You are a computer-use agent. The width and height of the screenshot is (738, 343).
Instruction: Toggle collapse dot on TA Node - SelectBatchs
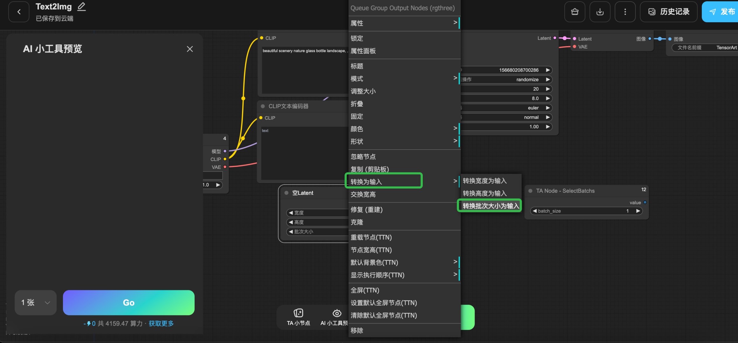(530, 191)
